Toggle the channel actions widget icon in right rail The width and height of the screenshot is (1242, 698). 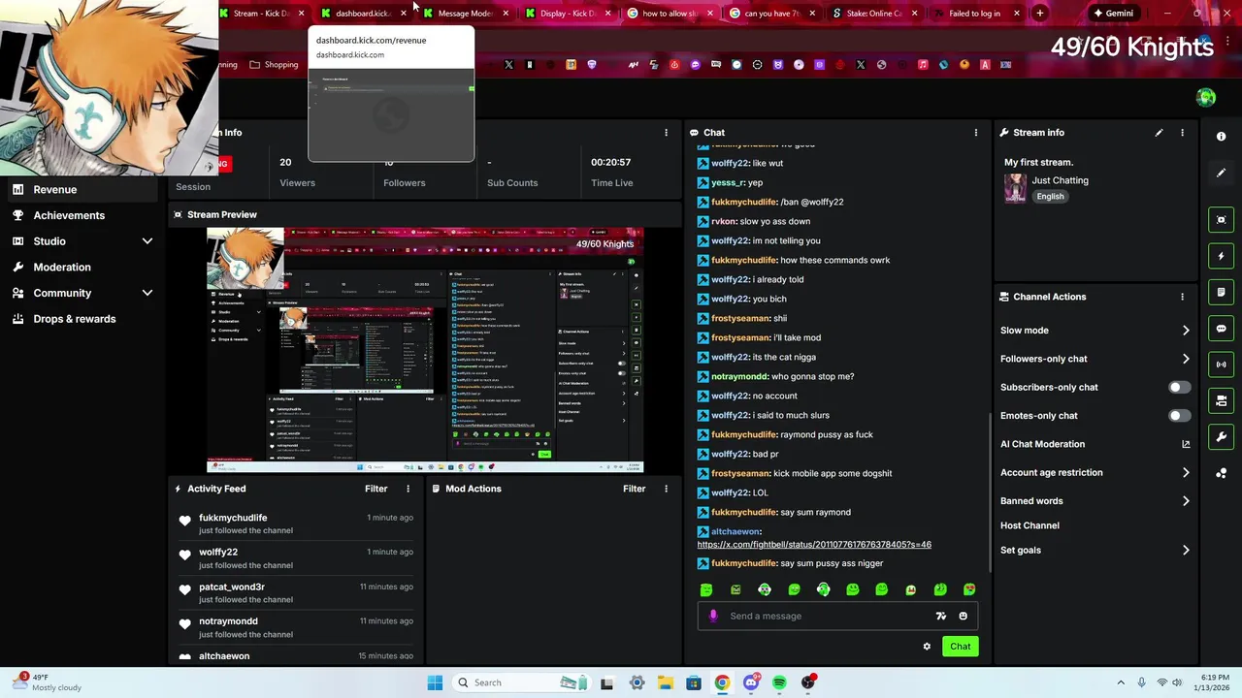[1221, 400]
